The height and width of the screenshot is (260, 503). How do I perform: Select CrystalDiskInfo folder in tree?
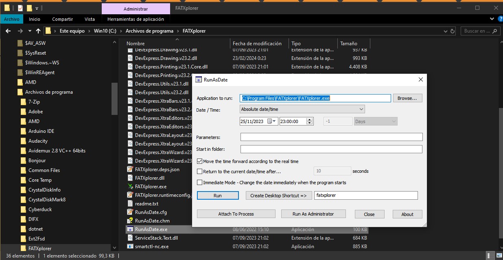pos(44,190)
